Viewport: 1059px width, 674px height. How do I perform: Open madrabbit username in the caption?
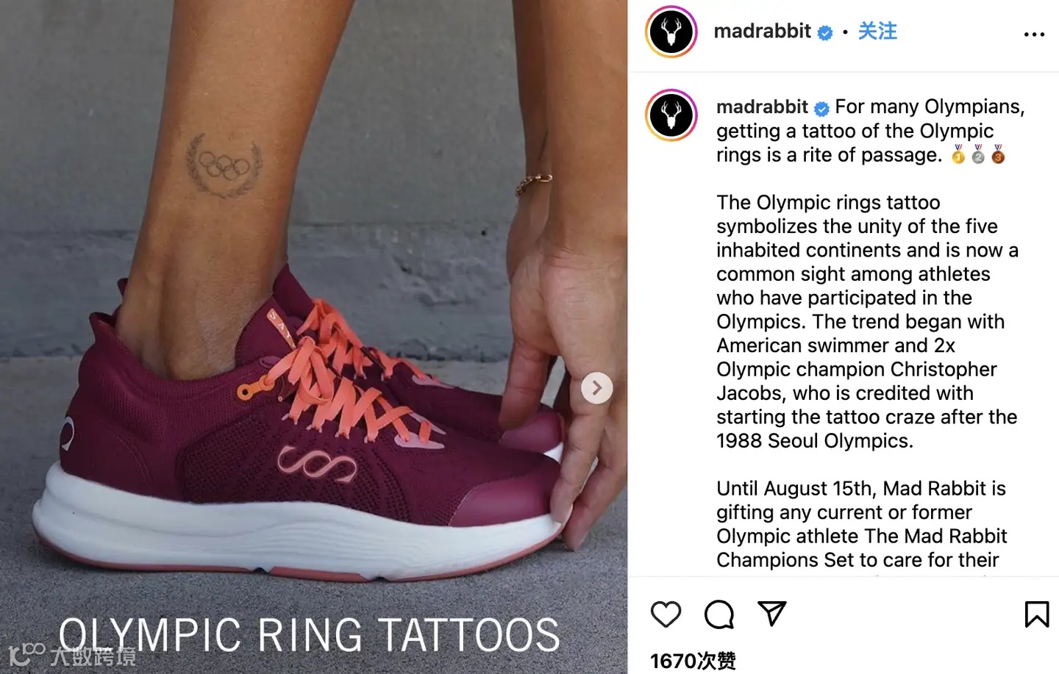pyautogui.click(x=762, y=107)
